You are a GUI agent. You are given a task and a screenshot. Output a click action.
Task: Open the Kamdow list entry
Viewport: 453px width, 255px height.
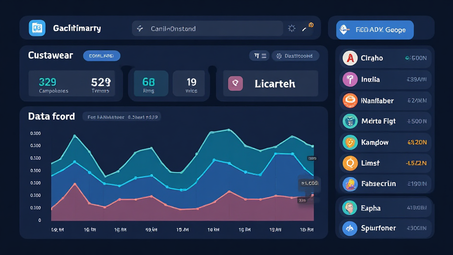pos(385,142)
